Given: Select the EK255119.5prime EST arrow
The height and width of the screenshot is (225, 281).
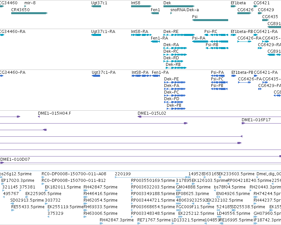Looking at the screenshot, I should tap(49, 210).
